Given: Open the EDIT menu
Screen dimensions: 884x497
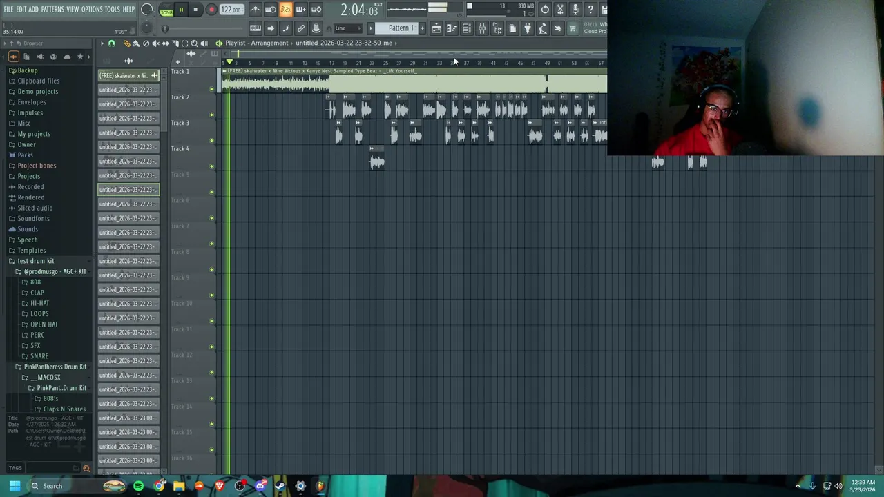Looking at the screenshot, I should tap(21, 10).
